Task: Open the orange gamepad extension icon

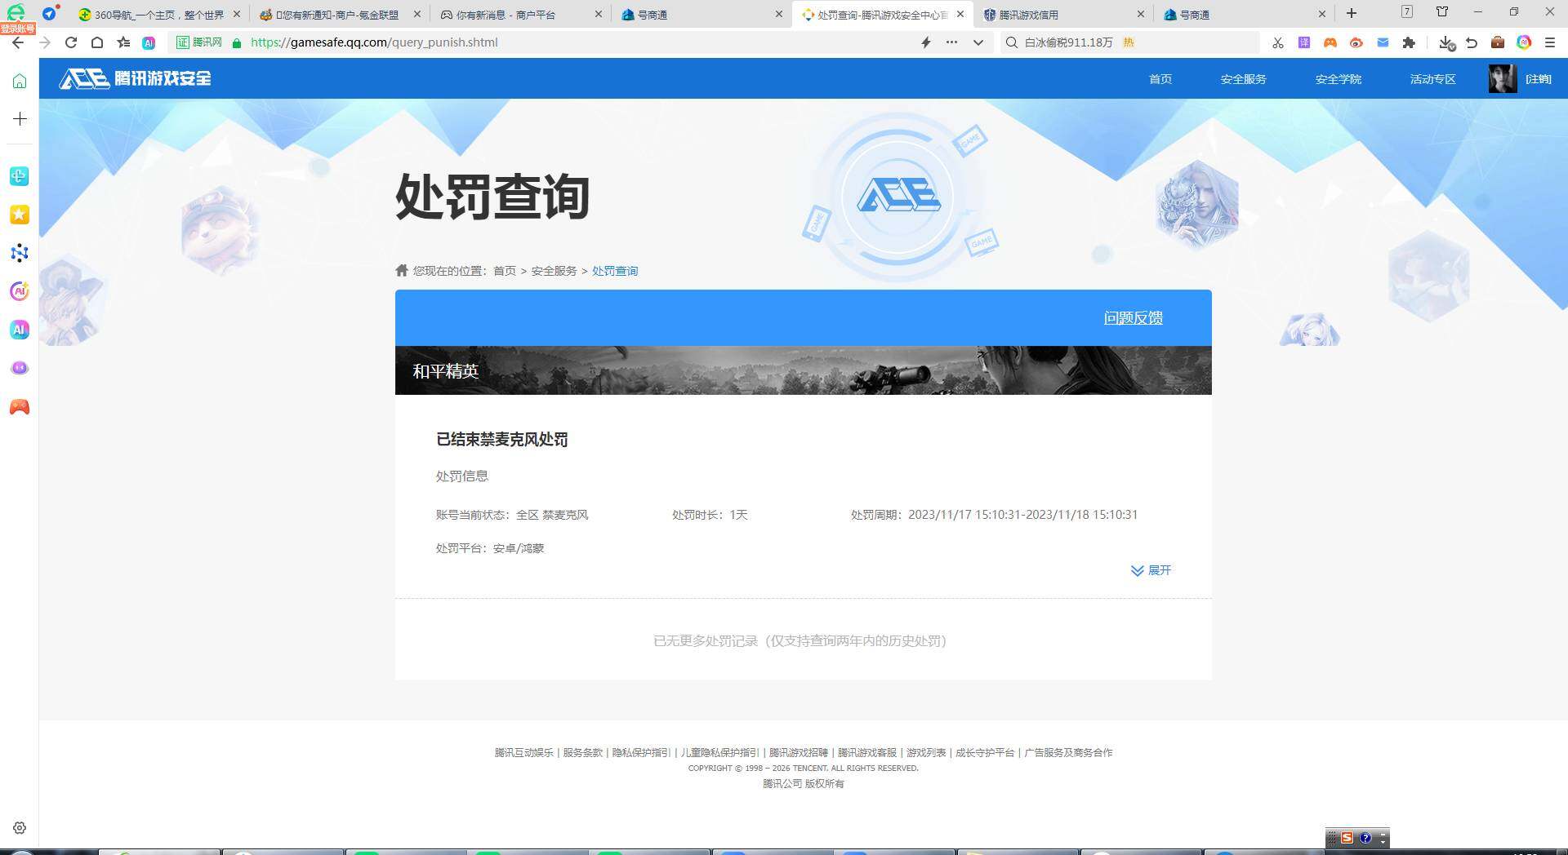Action: click(1330, 42)
